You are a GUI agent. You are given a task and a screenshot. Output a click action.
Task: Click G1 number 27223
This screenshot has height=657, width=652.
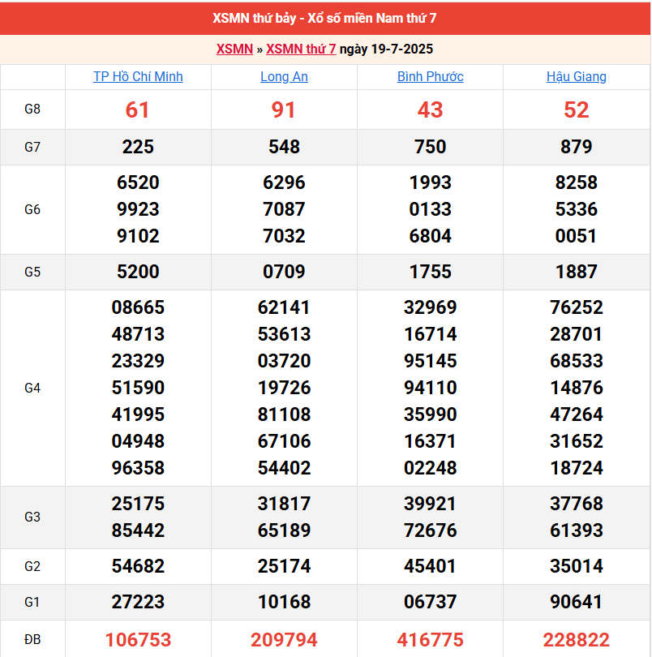138,602
